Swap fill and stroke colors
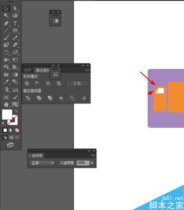The width and height of the screenshot is (184, 210). coord(16,111)
